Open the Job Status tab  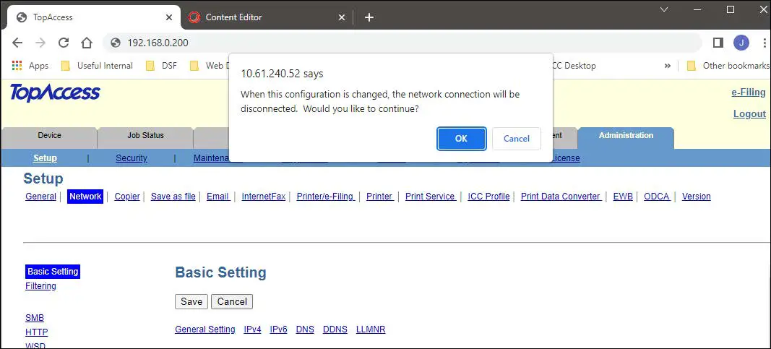click(145, 136)
